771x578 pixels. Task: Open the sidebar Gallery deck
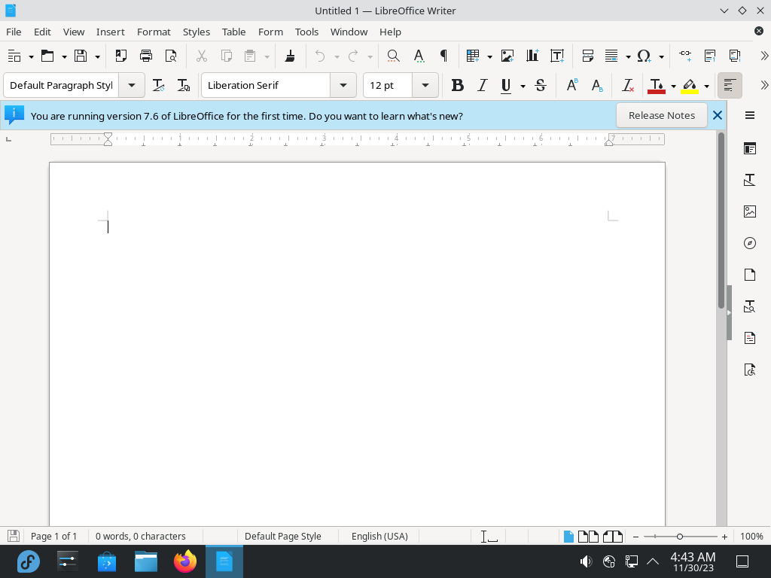(x=749, y=211)
